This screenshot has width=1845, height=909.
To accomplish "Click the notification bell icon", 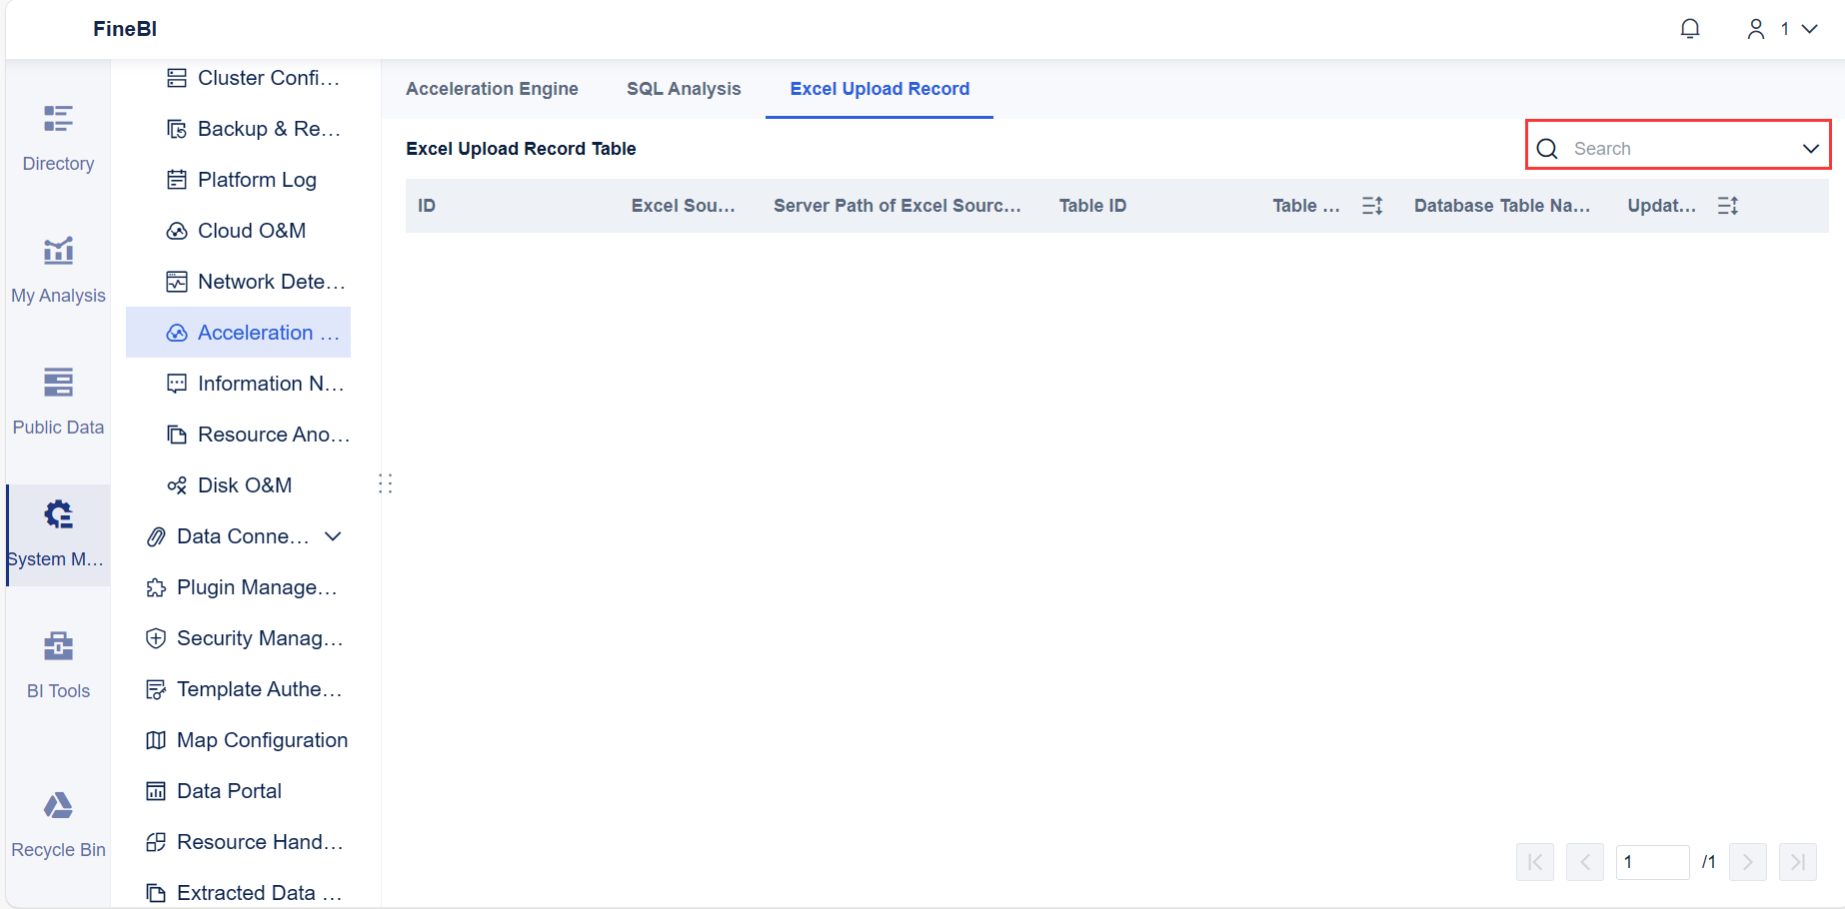I will point(1690,28).
